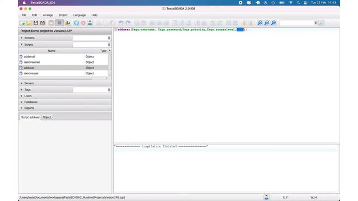Select the adduser script row
The height and width of the screenshot is (201, 358).
63,68
